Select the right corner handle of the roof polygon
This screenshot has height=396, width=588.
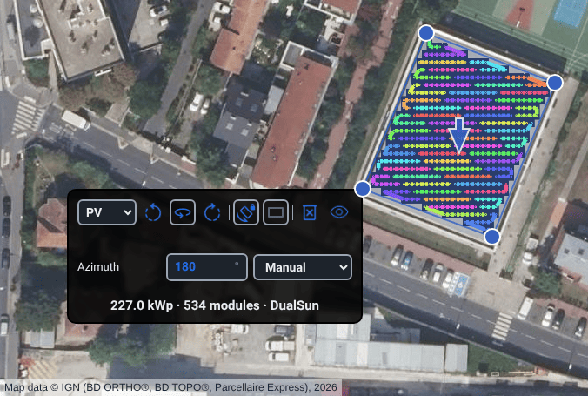pyautogui.click(x=555, y=83)
